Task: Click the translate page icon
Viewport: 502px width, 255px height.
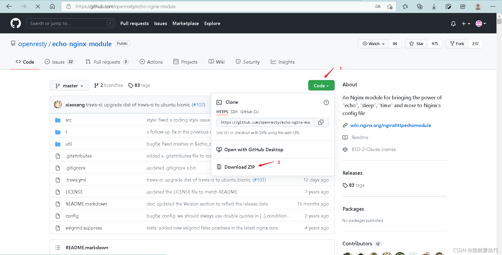Action: click(x=378, y=7)
